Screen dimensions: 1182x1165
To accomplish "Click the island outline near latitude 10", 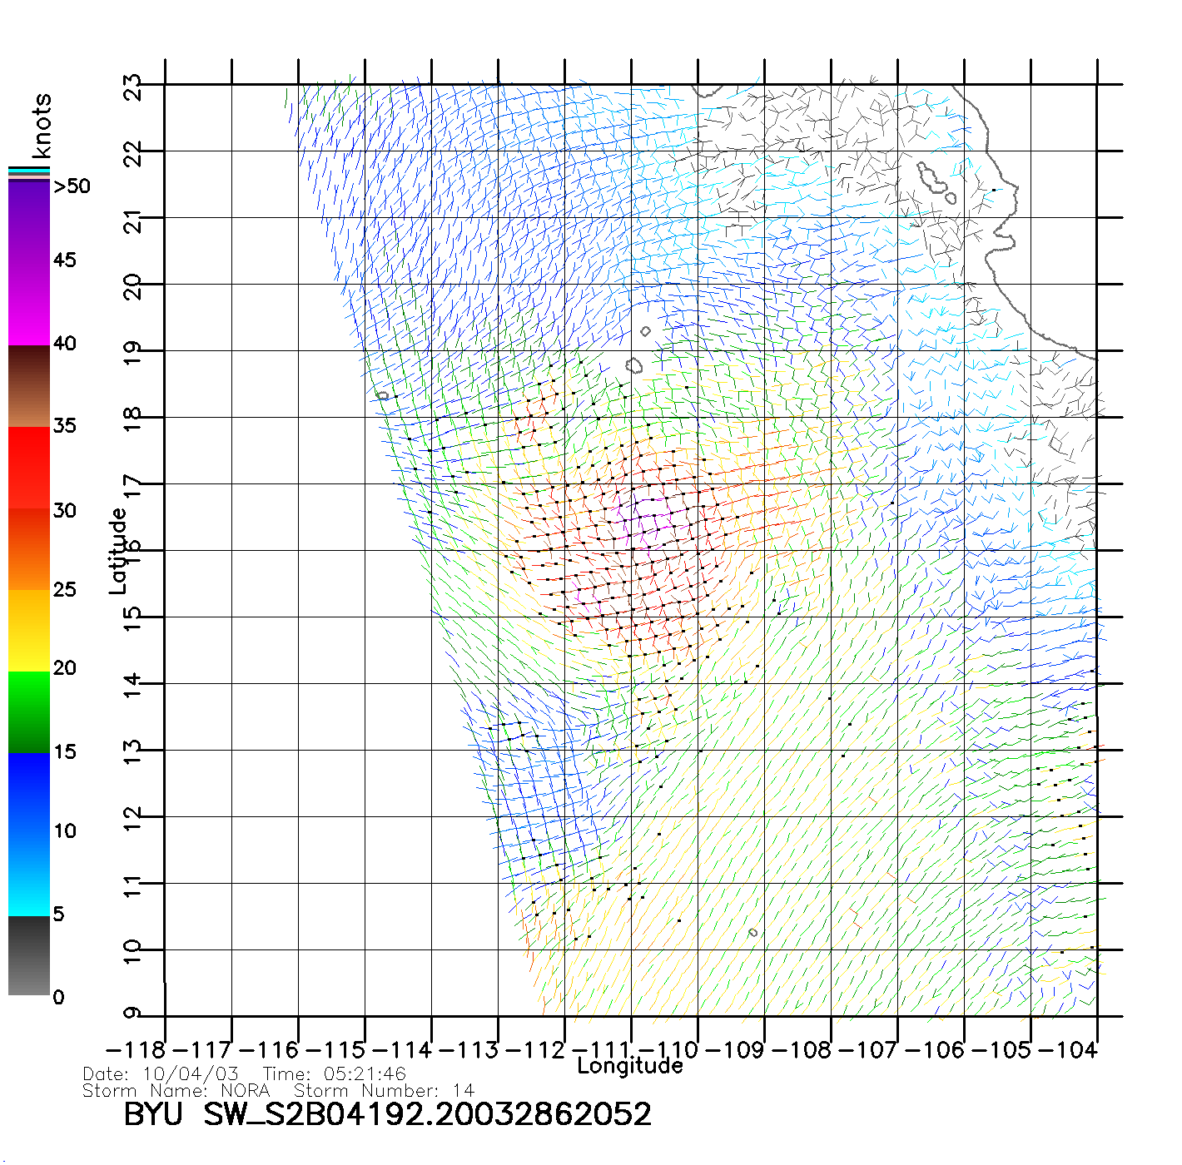I will [x=752, y=933].
